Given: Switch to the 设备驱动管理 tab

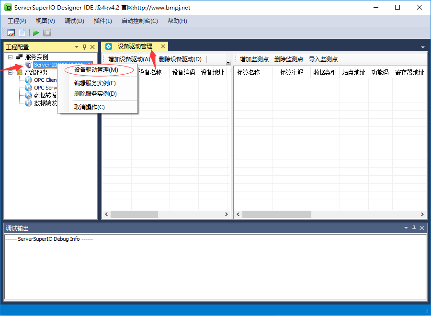Looking at the screenshot, I should pyautogui.click(x=135, y=46).
